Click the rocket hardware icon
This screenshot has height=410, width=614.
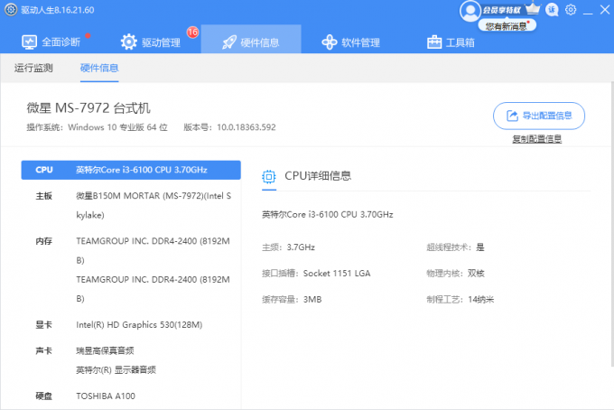tap(229, 42)
